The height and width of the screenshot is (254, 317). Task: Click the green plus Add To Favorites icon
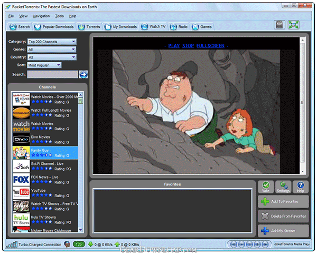265,201
